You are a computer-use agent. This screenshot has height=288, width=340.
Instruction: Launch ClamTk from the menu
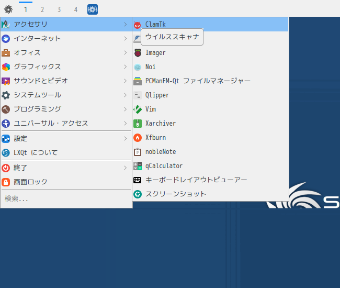[x=210, y=24]
